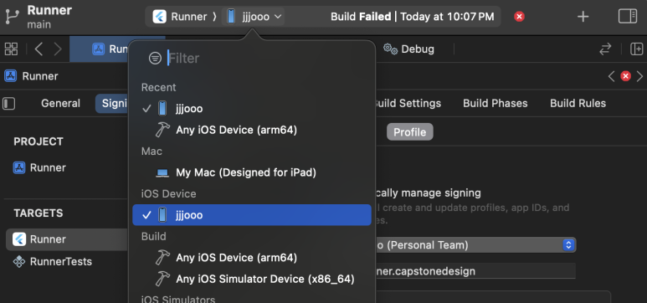
Task: Click the swap editor arrows icon
Action: pos(605,49)
